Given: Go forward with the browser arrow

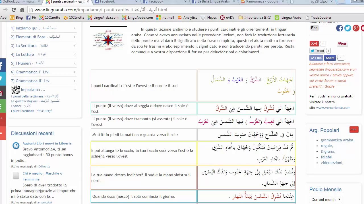Looking at the screenshot, I should click(x=5, y=10).
